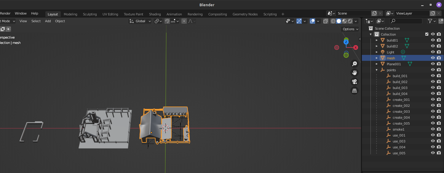444x173 pixels.
Task: Open the pivot point dropdown
Action: pos(158,21)
